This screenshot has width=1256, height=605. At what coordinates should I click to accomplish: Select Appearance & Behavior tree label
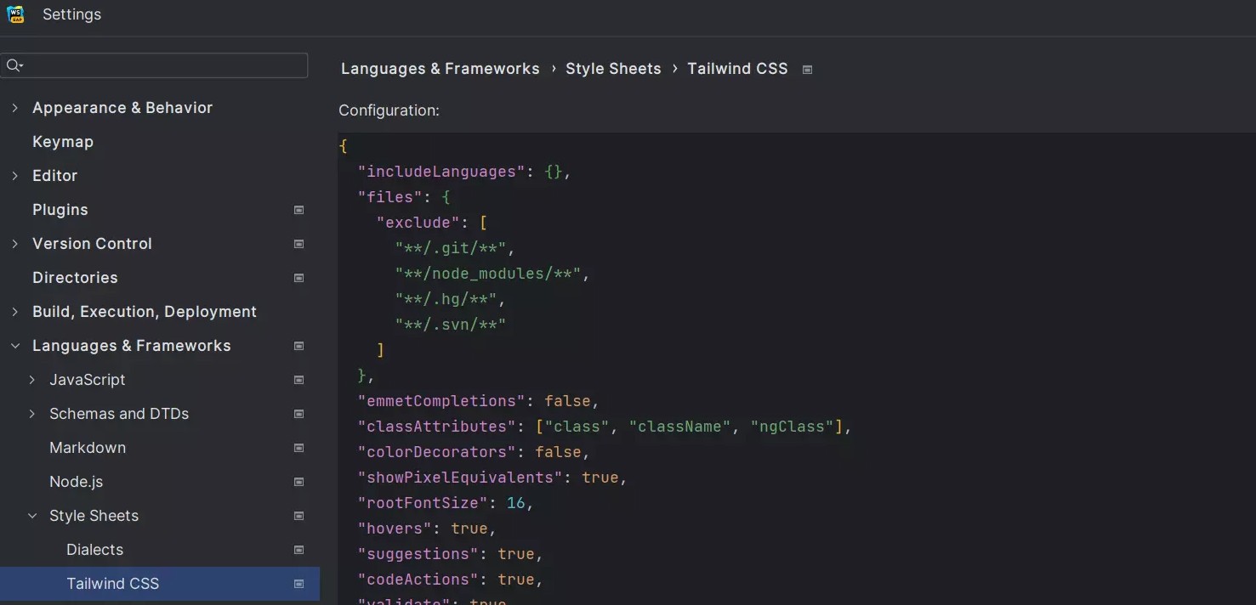tap(122, 108)
